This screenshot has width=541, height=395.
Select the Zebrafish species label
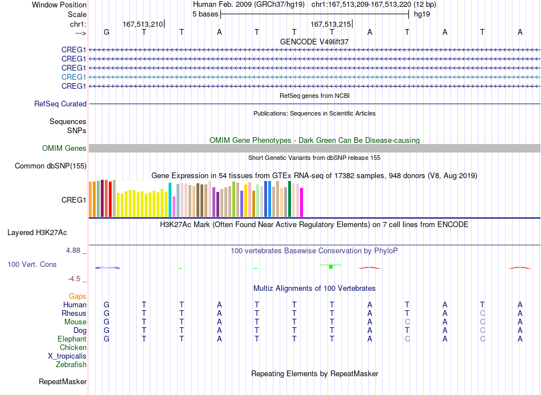pos(71,364)
